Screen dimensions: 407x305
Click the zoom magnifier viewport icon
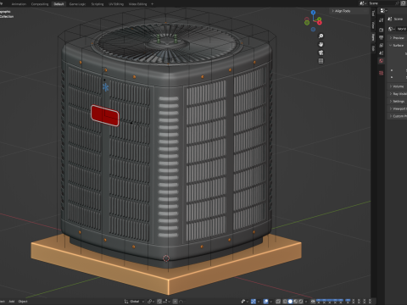pyautogui.click(x=321, y=36)
